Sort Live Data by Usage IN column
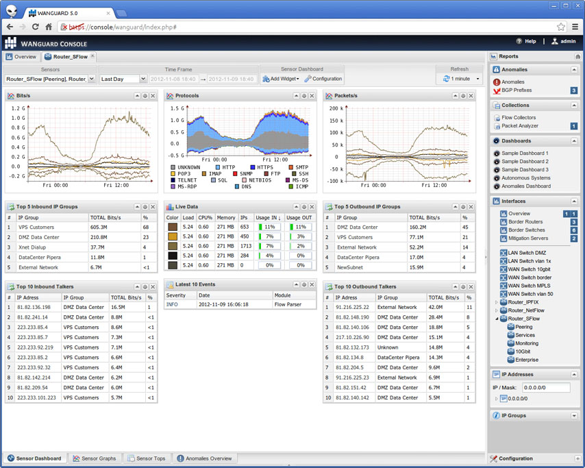 click(x=269, y=218)
